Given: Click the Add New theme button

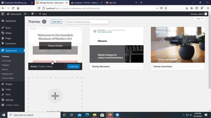Looking at the screenshot, I should coord(56,22).
